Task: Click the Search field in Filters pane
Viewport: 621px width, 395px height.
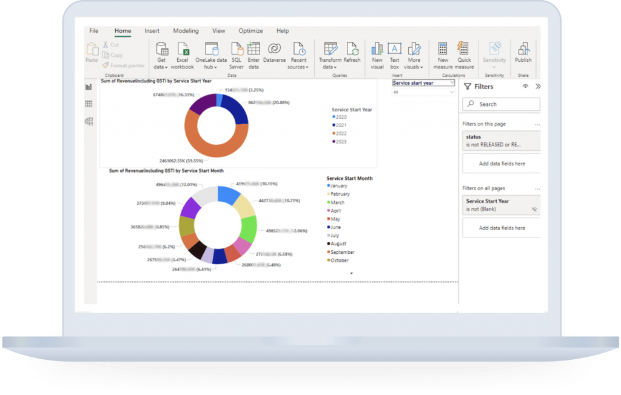Action: tap(502, 104)
